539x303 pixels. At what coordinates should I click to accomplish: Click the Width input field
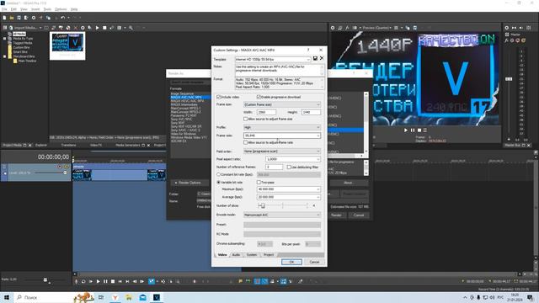point(266,112)
